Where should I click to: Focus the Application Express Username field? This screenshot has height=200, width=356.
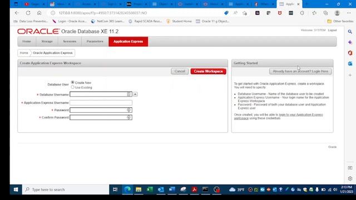[x=101, y=102]
